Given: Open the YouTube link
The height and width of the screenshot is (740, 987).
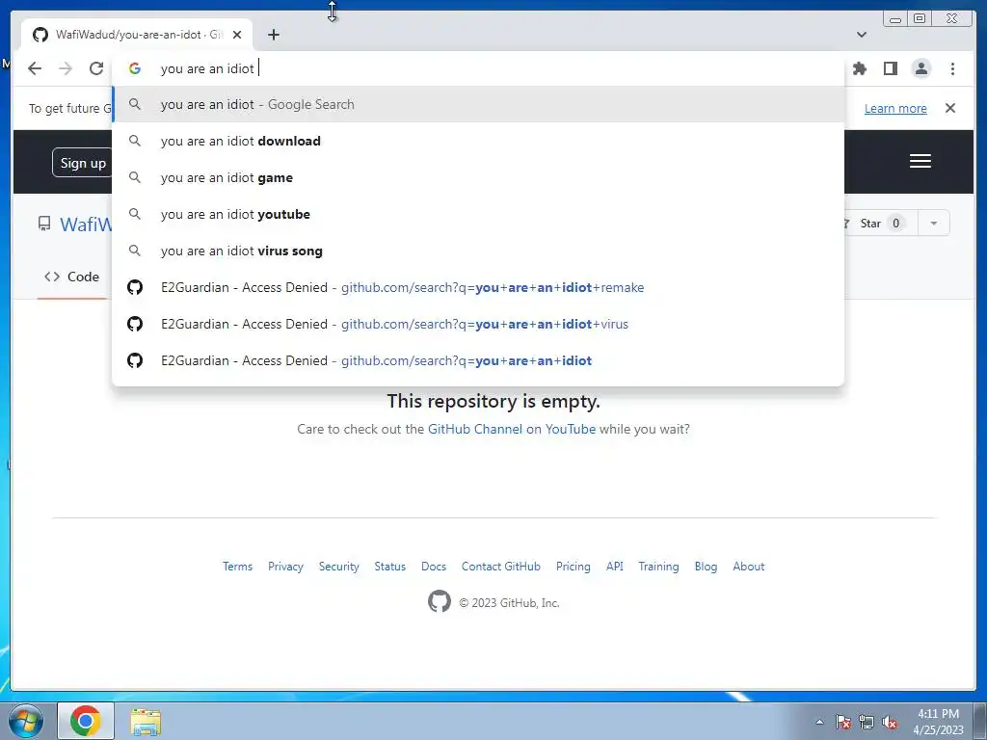Looking at the screenshot, I should click(x=571, y=429).
